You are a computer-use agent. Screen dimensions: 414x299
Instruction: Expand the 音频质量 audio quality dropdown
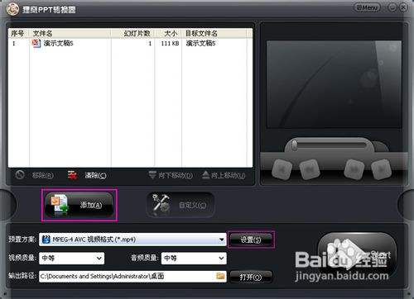(x=221, y=259)
